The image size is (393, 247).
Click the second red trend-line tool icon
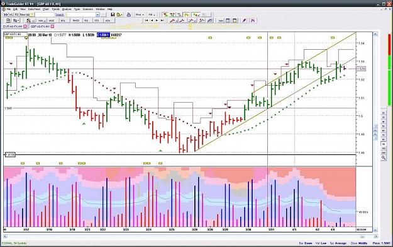(182, 21)
